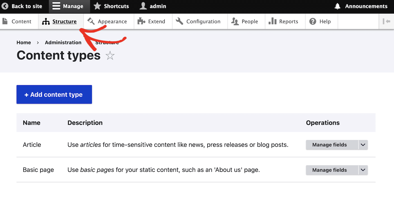Open the Appearance paintbrush icon
394x197 pixels.
tap(90, 21)
